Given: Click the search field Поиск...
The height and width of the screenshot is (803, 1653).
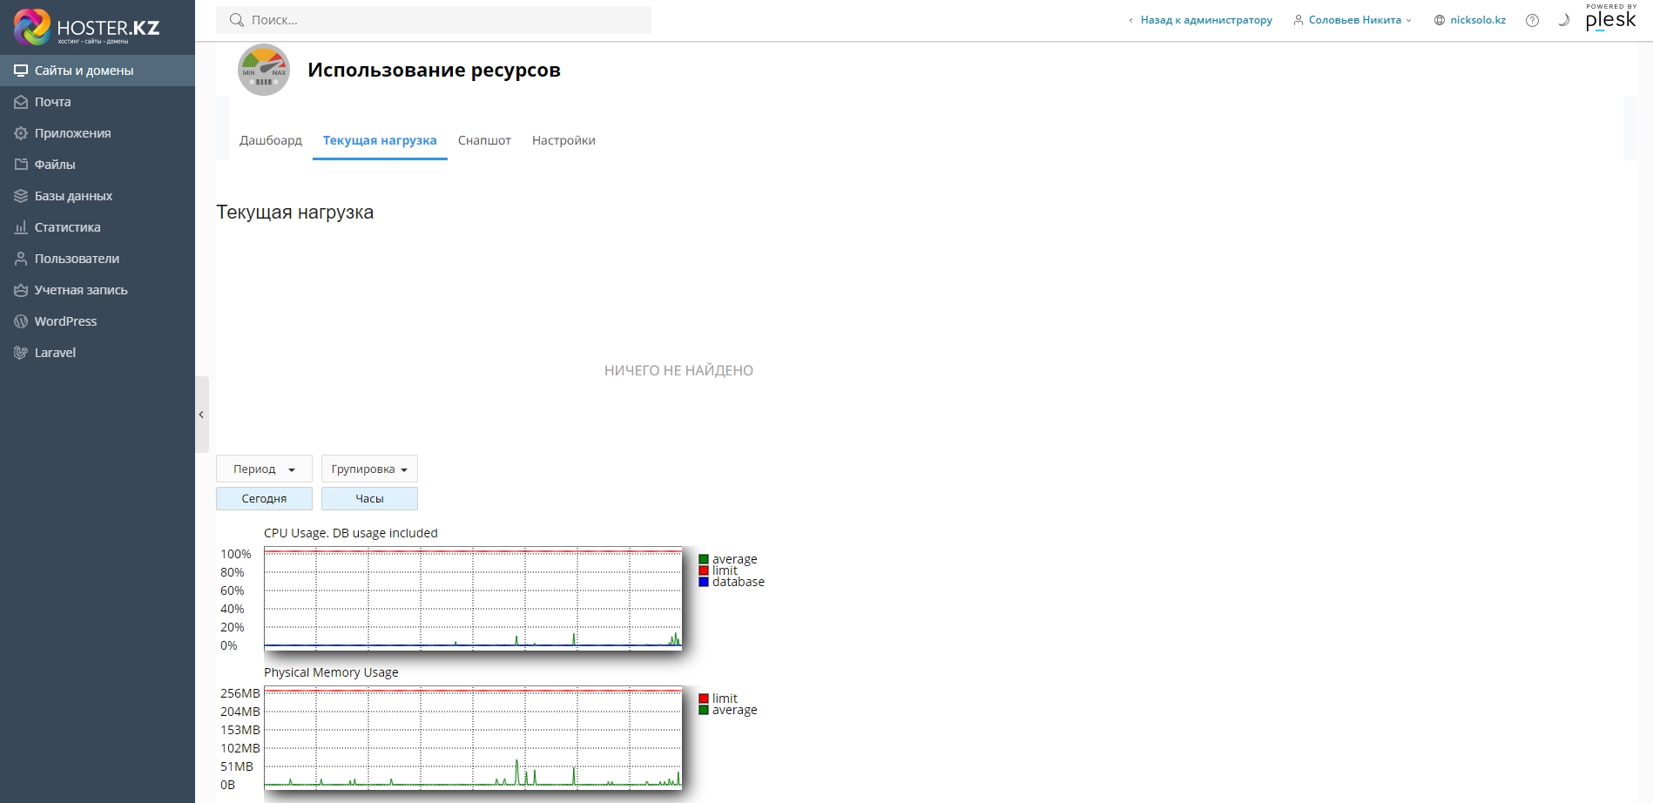Looking at the screenshot, I should pyautogui.click(x=434, y=20).
